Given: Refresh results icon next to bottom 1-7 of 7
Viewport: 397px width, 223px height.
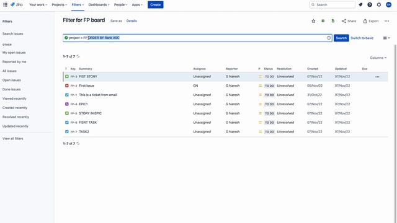Looking at the screenshot, I should (78, 143).
